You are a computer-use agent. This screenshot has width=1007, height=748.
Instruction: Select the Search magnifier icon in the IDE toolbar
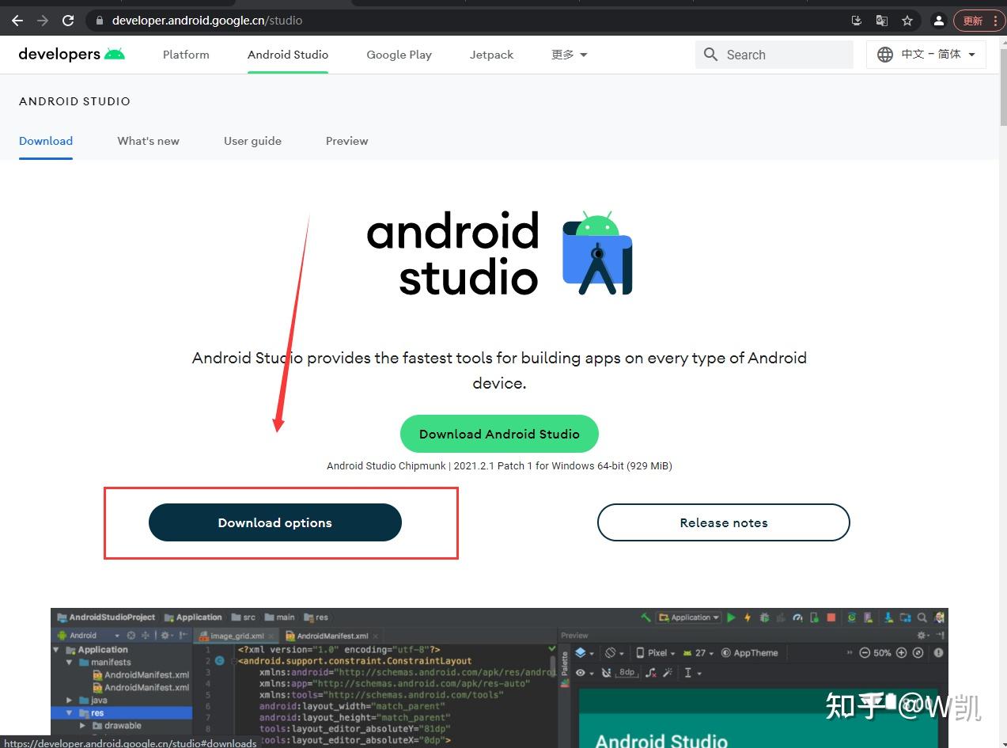coord(921,617)
